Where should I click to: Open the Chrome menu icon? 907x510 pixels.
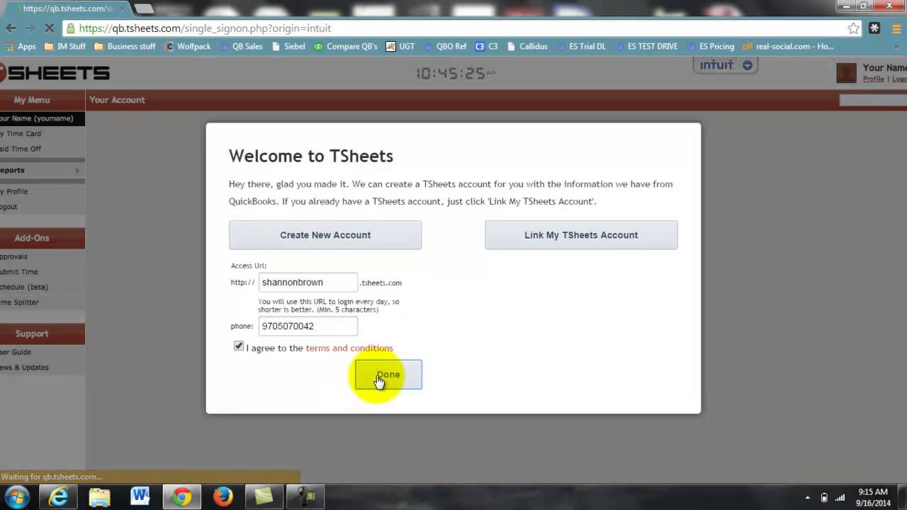[x=896, y=28]
